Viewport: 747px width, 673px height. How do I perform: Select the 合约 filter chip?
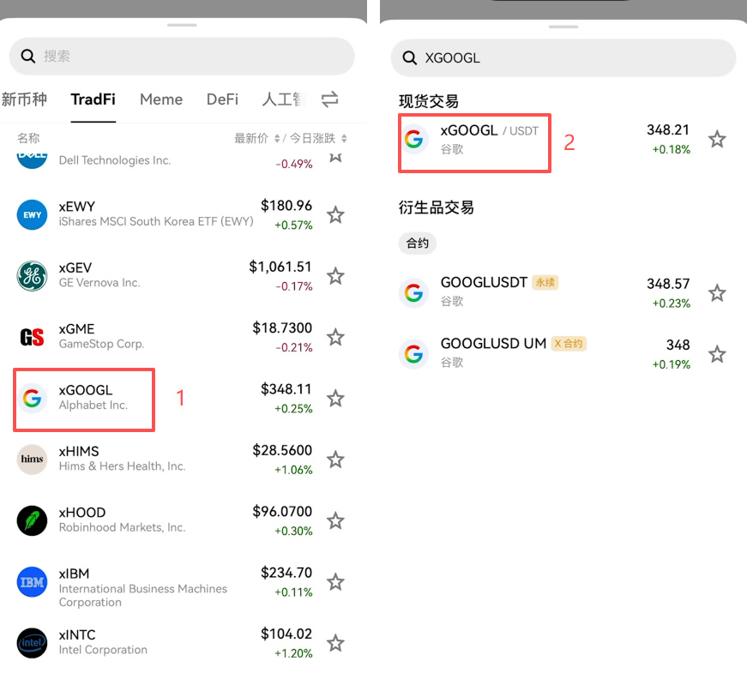pos(418,243)
